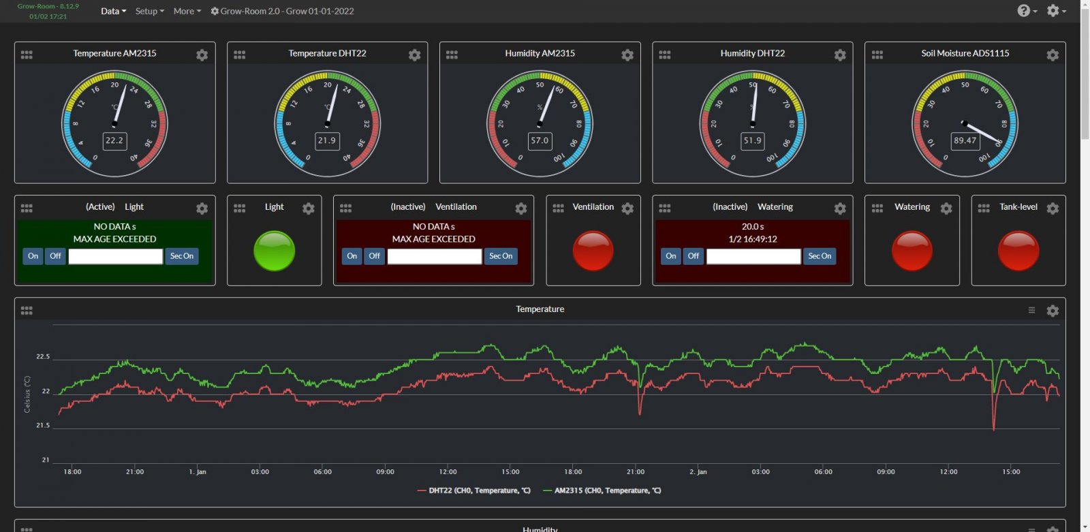Screen dimensions: 1090x532
Task: Open settings gear of Humidity AM2315 widget
Action: pos(627,55)
